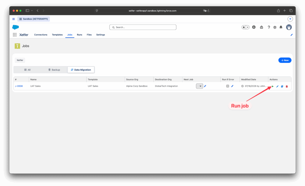Edit navigation bar pencil icon

point(291,35)
